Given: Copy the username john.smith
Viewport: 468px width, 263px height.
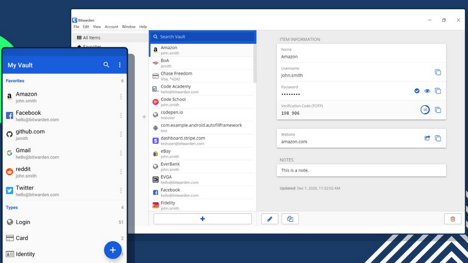Looking at the screenshot, I should click(x=437, y=72).
